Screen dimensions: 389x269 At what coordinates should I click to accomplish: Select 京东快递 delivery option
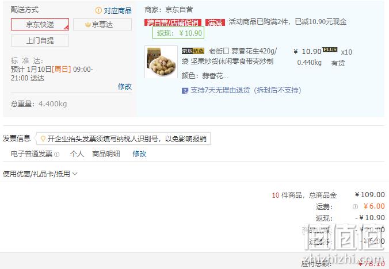(x=40, y=25)
